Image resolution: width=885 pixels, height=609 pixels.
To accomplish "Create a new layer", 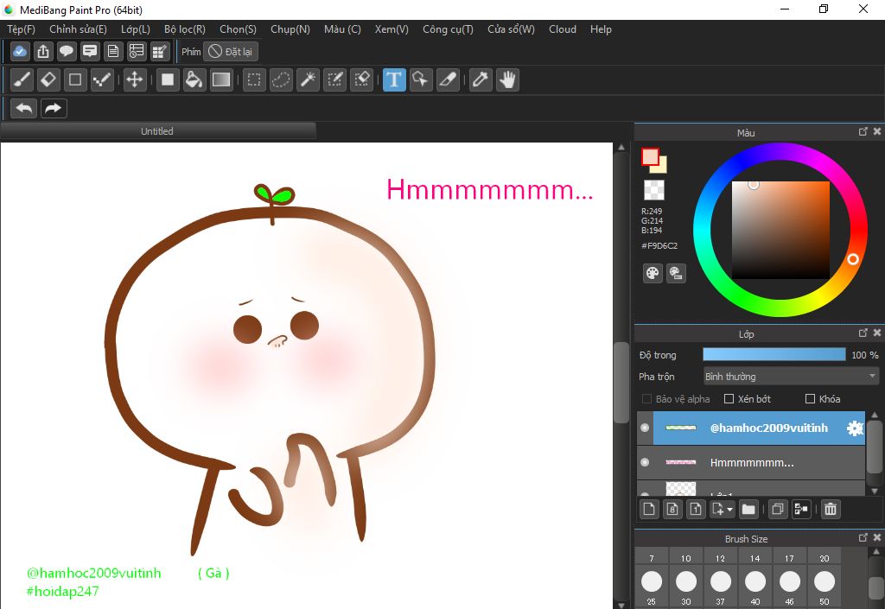I will (649, 509).
